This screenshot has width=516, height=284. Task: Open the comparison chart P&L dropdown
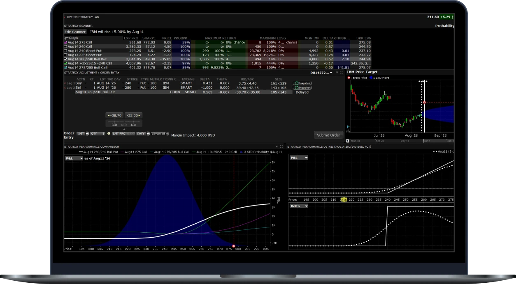pyautogui.click(x=74, y=158)
